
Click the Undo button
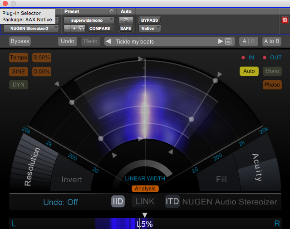coord(68,41)
